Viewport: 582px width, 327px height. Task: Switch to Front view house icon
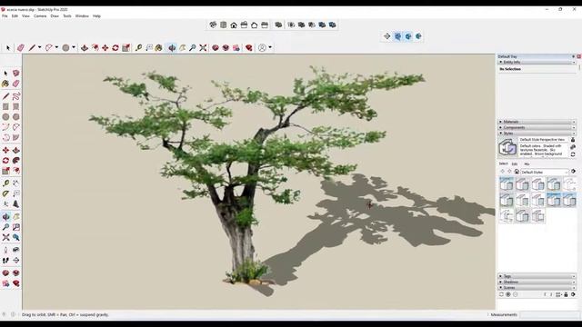pyautogui.click(x=234, y=25)
